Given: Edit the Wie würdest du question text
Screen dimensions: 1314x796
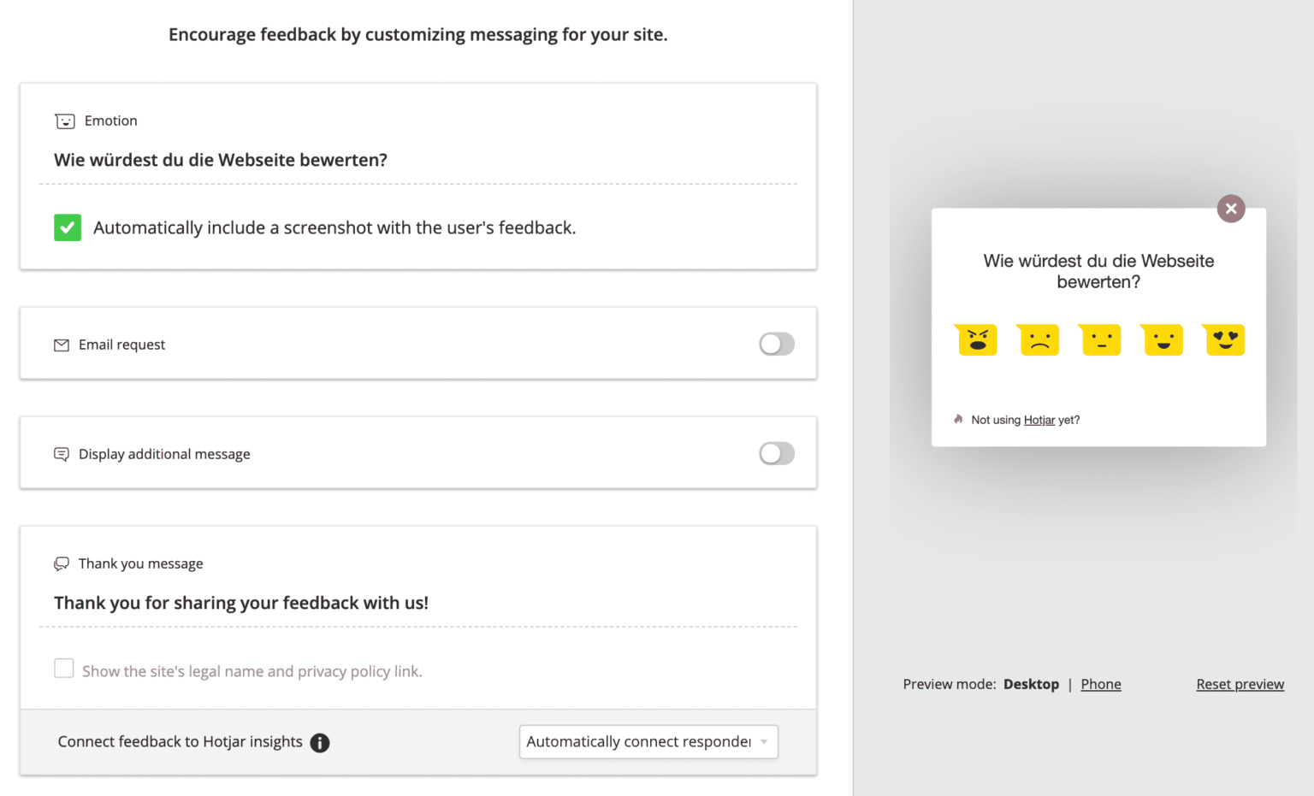Looking at the screenshot, I should (221, 160).
